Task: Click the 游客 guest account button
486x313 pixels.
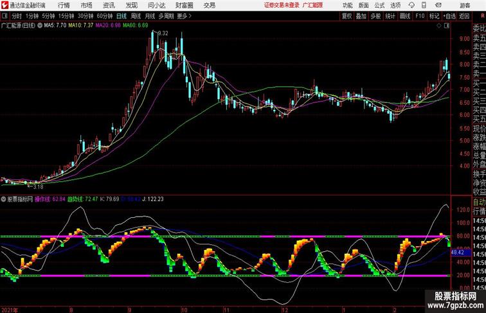Action: pos(465,6)
